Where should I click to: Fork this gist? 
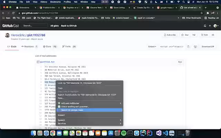(204, 35)
